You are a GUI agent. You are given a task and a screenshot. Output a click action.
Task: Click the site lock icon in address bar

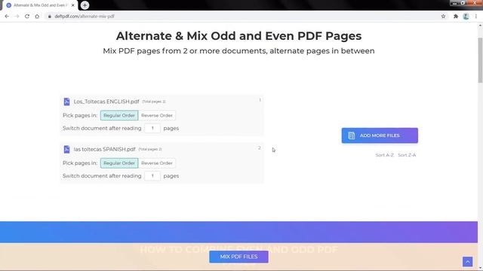pos(49,17)
